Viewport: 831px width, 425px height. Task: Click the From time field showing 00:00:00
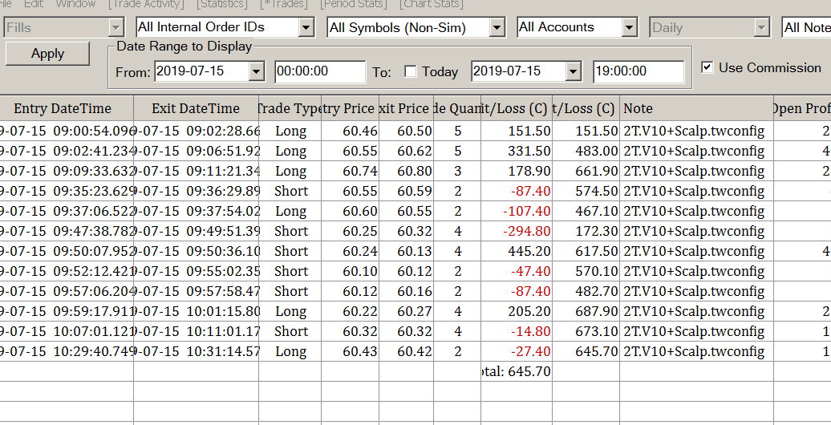coord(319,71)
